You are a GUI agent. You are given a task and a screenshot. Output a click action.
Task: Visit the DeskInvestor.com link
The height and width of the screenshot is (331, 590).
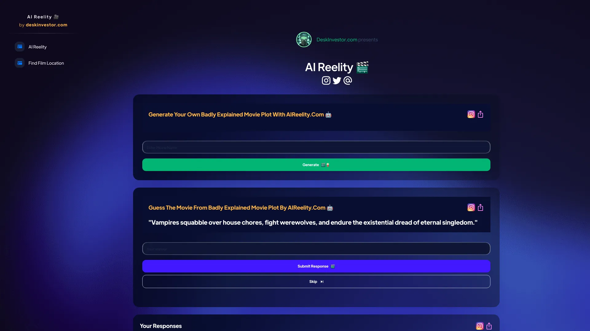click(x=336, y=40)
